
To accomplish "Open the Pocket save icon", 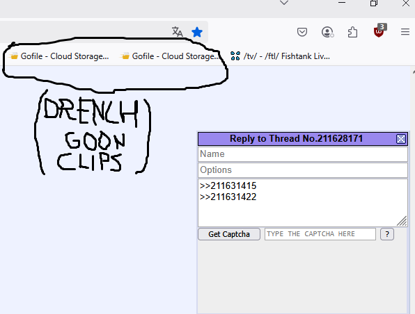I will tap(302, 32).
